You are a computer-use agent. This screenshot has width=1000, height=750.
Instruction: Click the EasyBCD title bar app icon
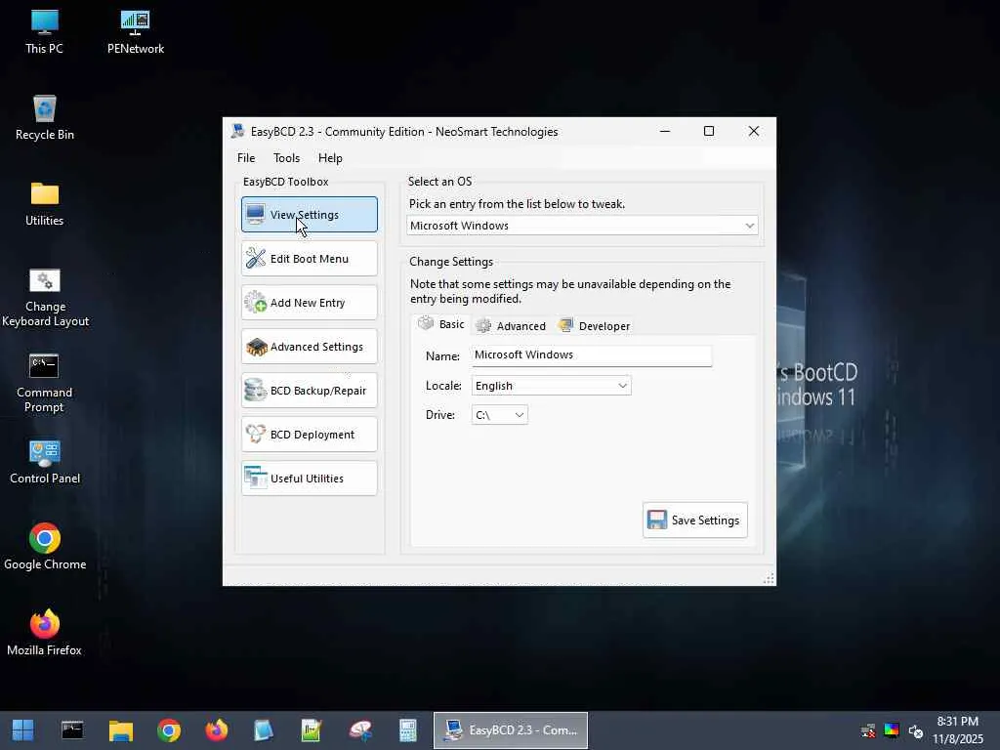(x=238, y=132)
